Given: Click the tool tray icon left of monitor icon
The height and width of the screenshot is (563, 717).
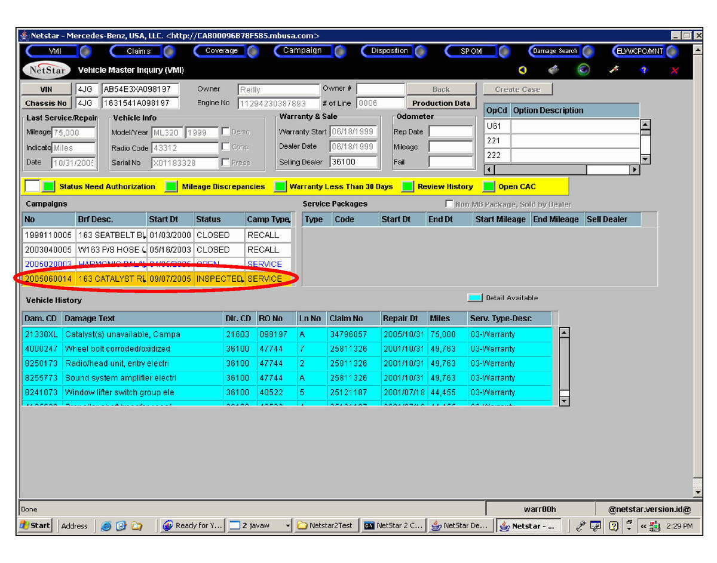Looking at the screenshot, I should 581,526.
